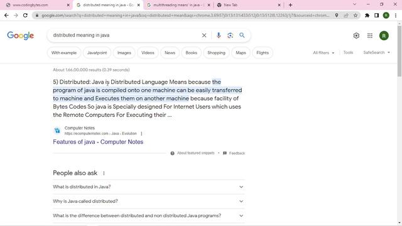402x226 pixels.
Task: Expand What is distributed in Java?
Action: click(x=148, y=187)
